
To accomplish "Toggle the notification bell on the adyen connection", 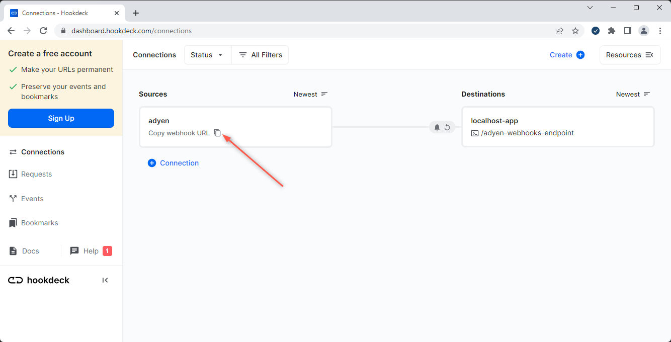I will coord(437,127).
